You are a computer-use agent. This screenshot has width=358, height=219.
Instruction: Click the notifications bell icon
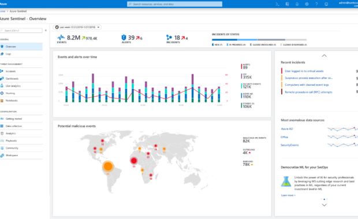click(x=297, y=4)
